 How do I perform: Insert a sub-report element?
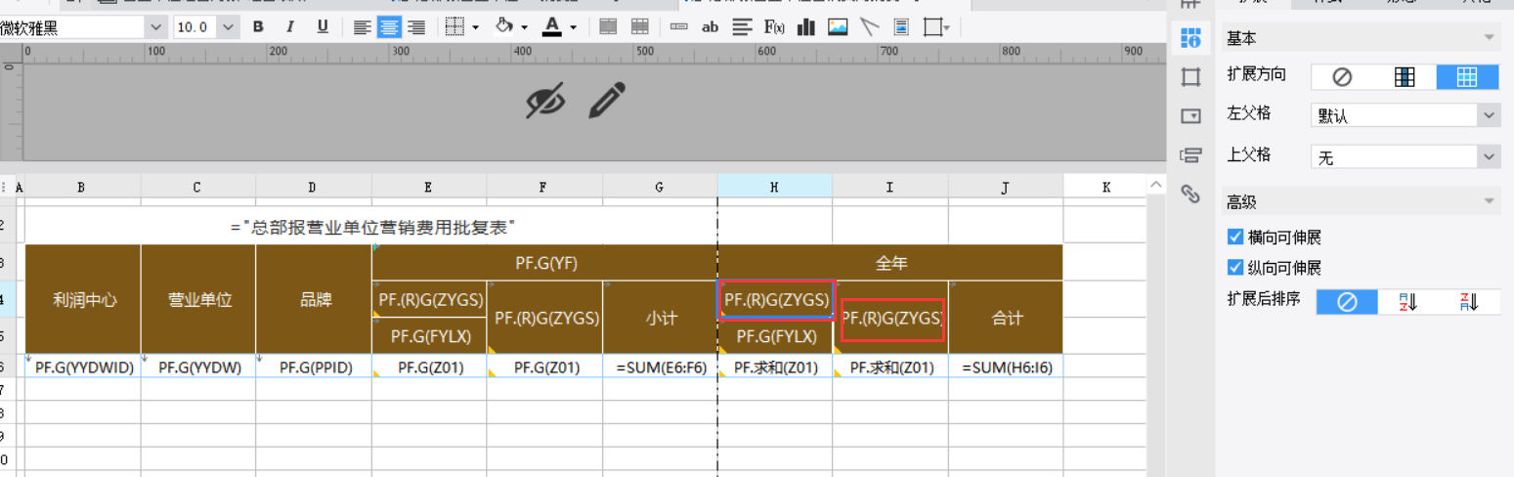coord(901,26)
